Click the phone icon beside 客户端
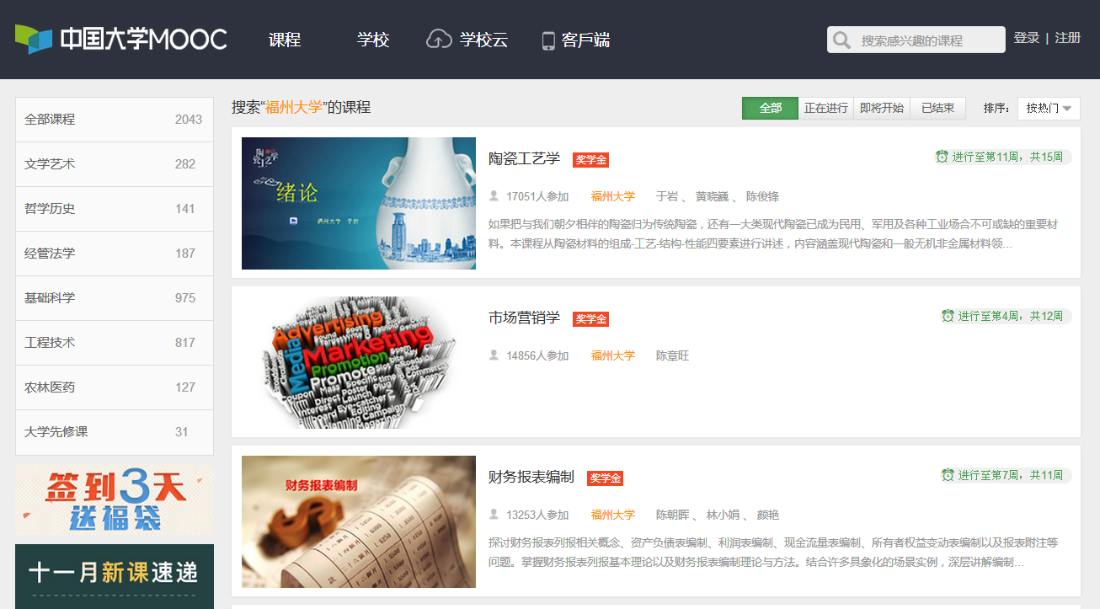This screenshot has width=1100, height=609. pos(548,40)
